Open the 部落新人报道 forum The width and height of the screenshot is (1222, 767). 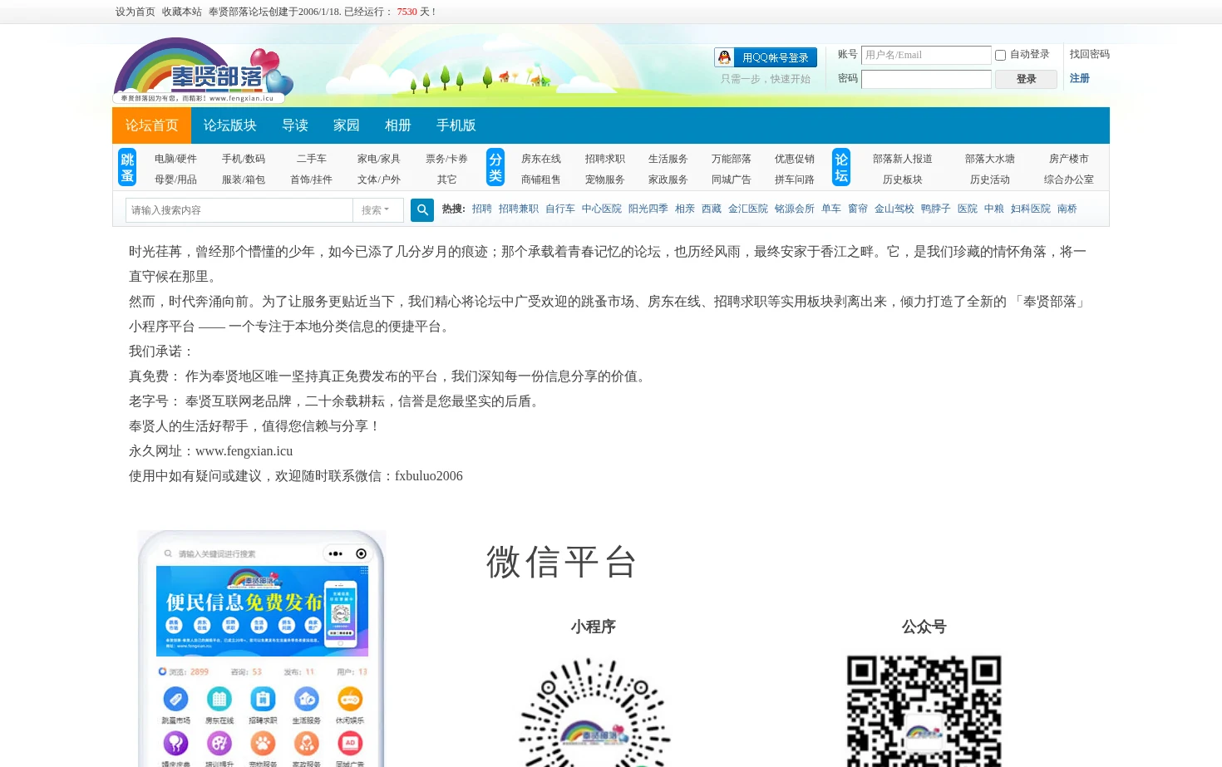click(903, 159)
